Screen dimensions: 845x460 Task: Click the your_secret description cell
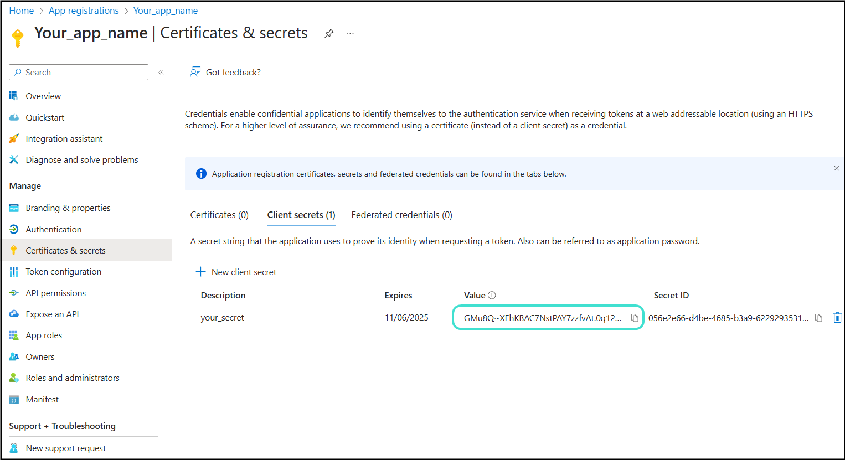click(x=222, y=317)
